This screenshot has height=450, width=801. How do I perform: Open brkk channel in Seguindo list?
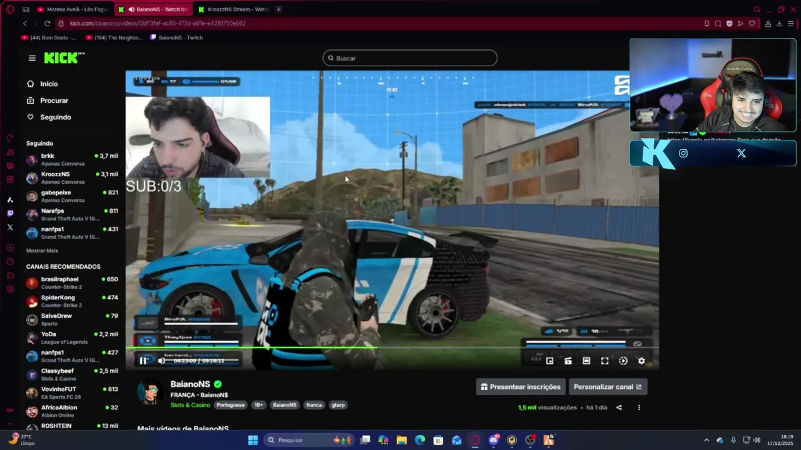coord(72,159)
